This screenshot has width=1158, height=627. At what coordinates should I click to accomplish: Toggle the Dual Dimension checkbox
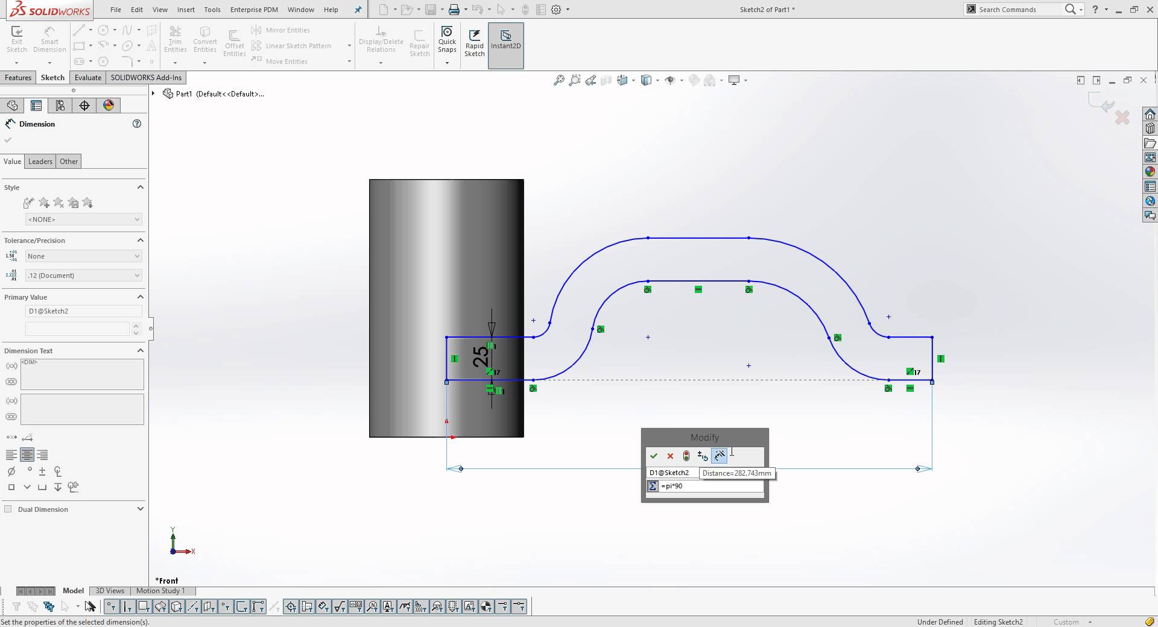pyautogui.click(x=8, y=509)
